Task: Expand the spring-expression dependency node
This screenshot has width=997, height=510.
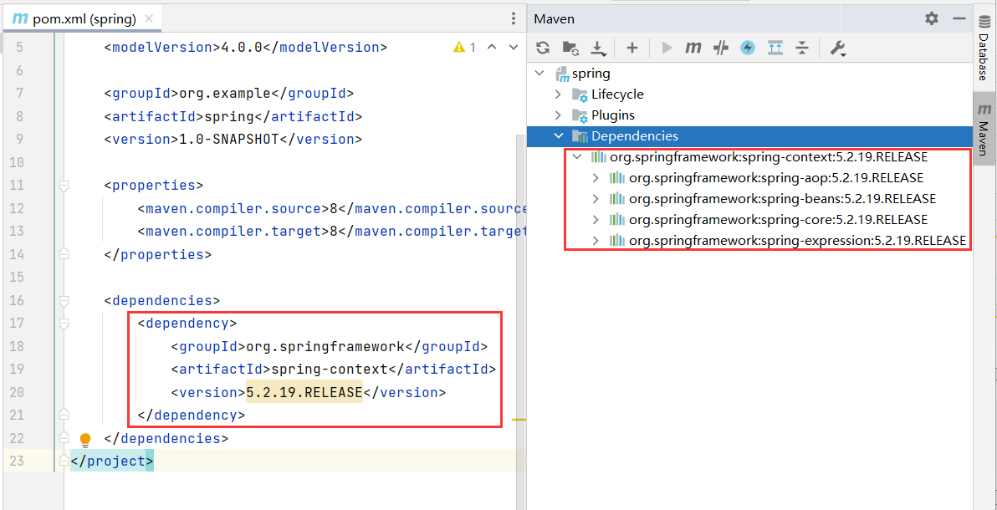Action: 596,241
